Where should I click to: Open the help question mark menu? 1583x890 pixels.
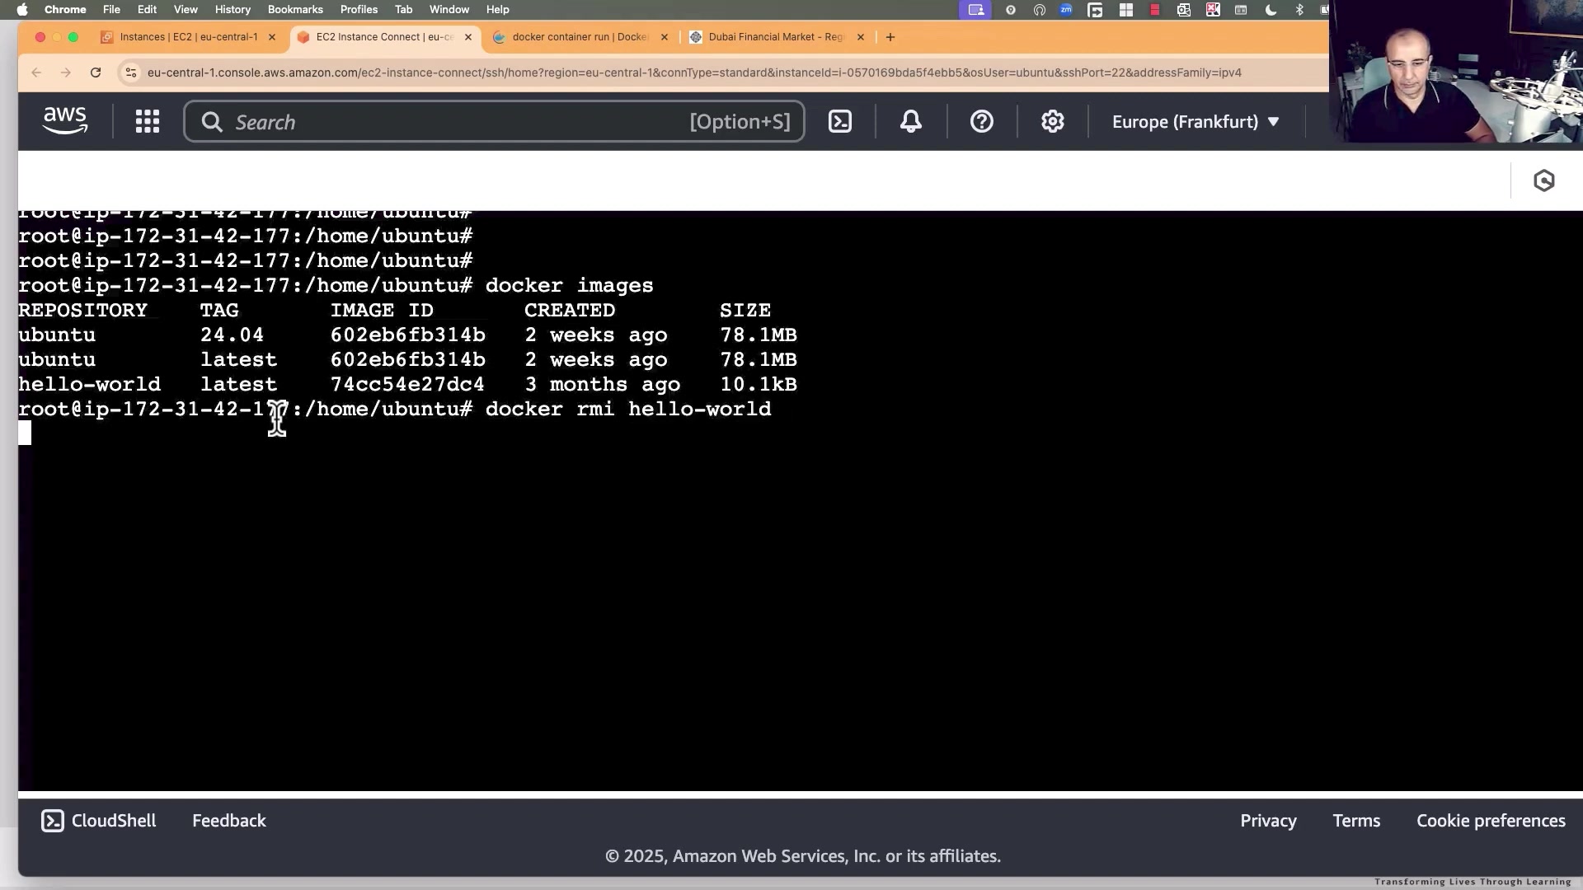[x=982, y=122]
